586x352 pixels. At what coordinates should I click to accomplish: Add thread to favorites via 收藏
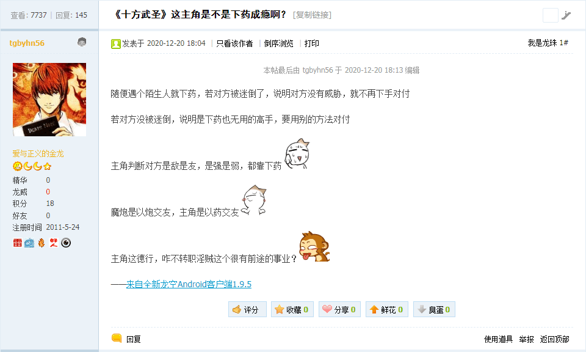coord(292,309)
